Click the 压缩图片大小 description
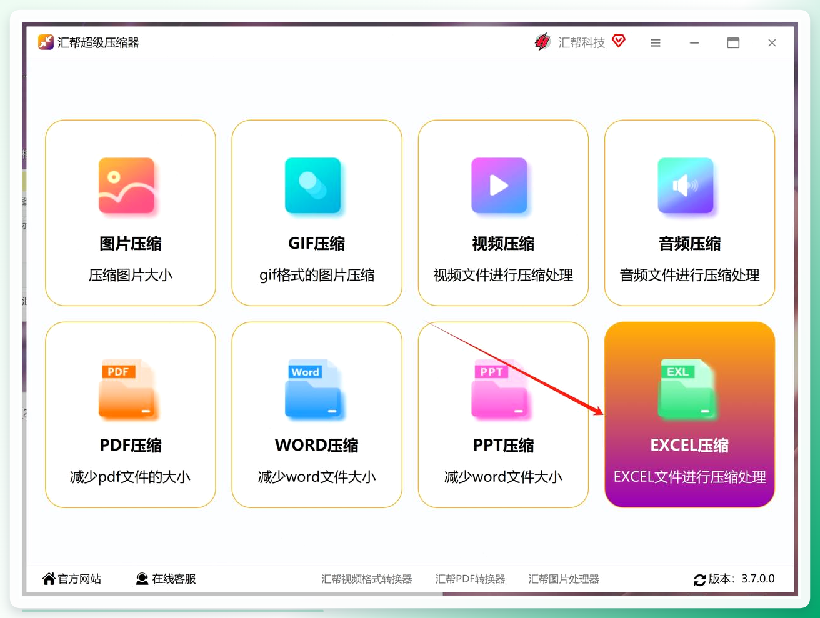The width and height of the screenshot is (820, 618). (131, 276)
